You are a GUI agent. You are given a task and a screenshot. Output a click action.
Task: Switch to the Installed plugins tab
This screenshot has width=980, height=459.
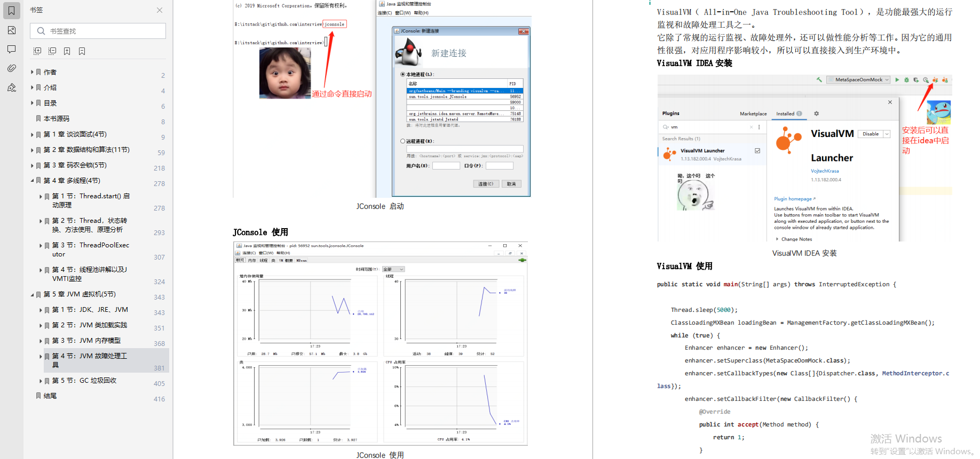(x=789, y=114)
